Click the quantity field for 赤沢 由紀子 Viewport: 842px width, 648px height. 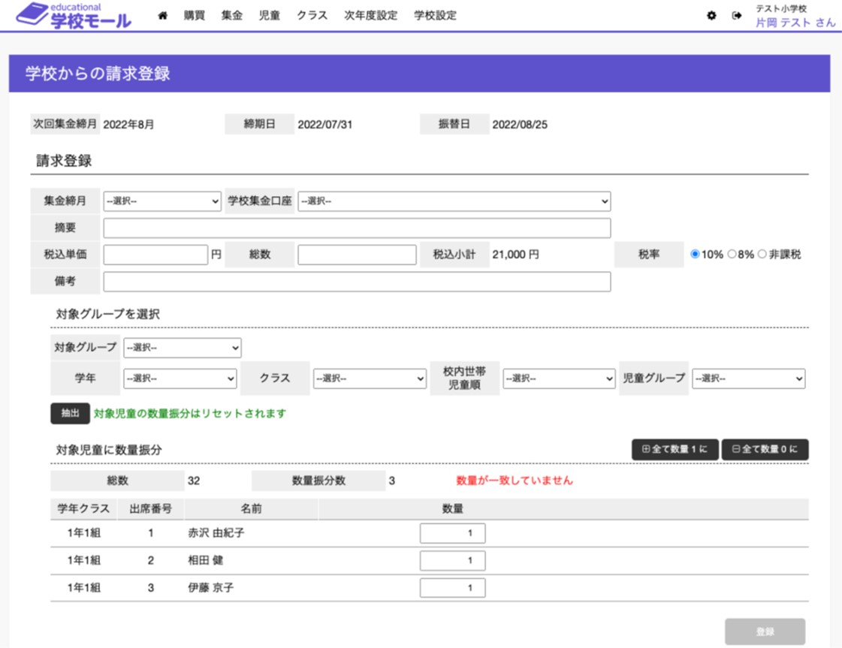[452, 534]
